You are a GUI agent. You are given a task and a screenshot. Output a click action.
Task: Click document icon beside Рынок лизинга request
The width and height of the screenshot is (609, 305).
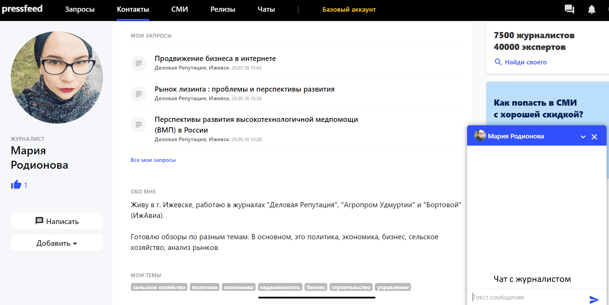click(138, 94)
